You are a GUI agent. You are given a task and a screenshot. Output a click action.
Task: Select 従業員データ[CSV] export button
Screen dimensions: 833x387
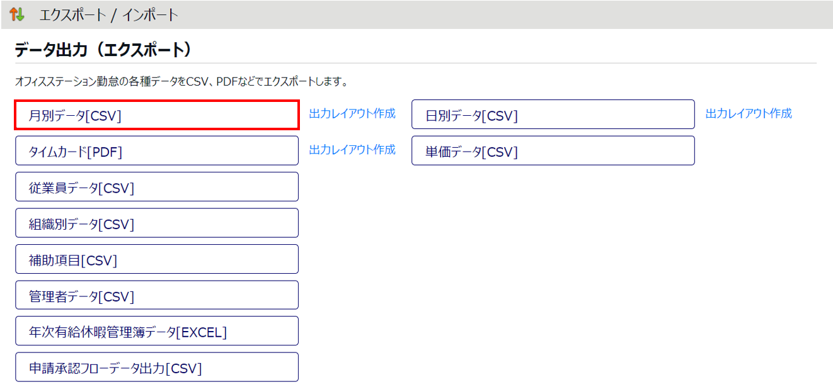coord(157,187)
